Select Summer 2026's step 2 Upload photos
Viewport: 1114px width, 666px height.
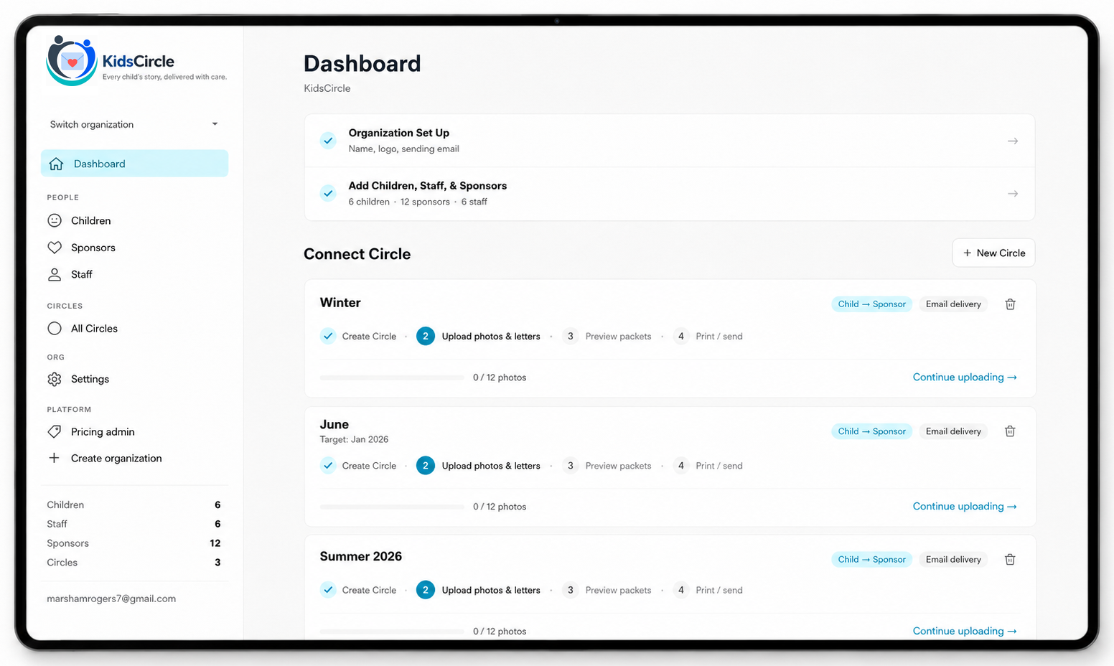pyautogui.click(x=478, y=590)
